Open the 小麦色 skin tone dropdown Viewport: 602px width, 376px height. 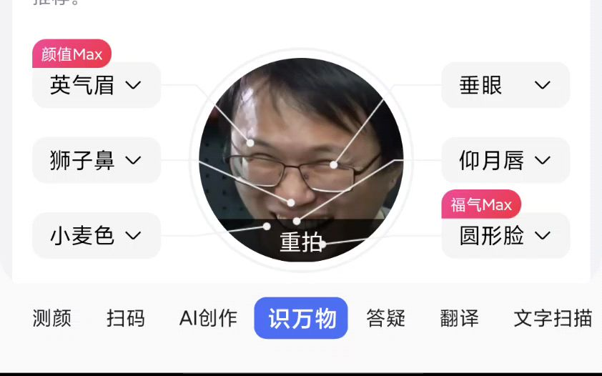pyautogui.click(x=97, y=235)
